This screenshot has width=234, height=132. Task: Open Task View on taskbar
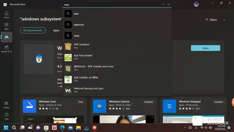[22, 128]
